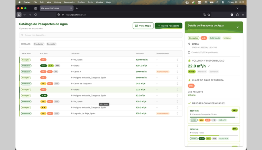Delete the Girona 1001.0 m³/h row

click(178, 66)
